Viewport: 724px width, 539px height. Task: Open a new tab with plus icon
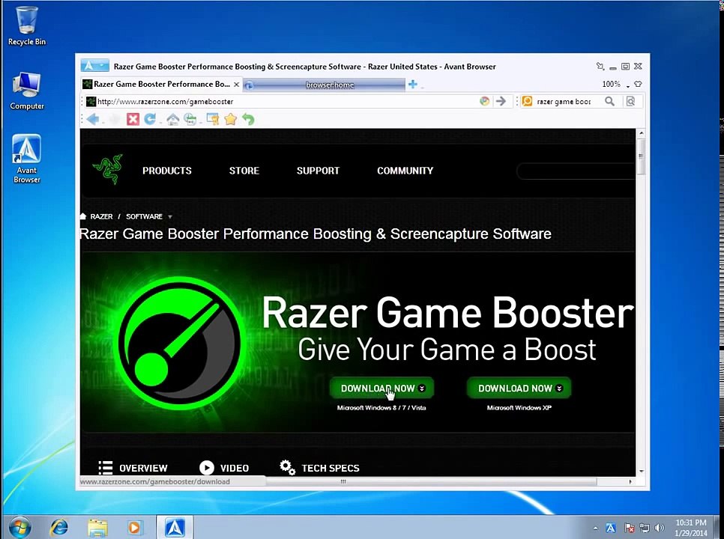[x=413, y=85]
